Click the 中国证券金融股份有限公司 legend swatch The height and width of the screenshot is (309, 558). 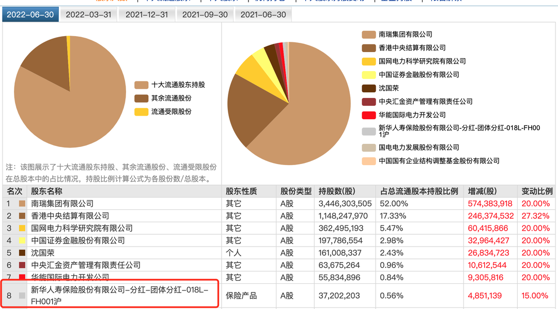(369, 75)
